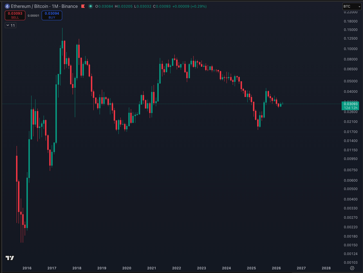Click the 0.18000 price axis label
The image size is (363, 273).
(351, 21)
